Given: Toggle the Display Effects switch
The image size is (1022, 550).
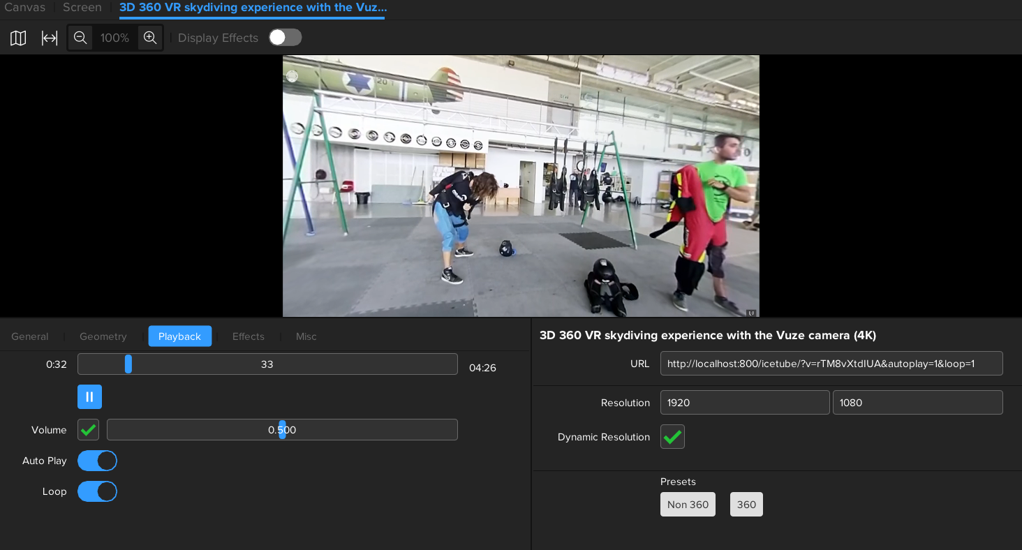Looking at the screenshot, I should click(285, 38).
